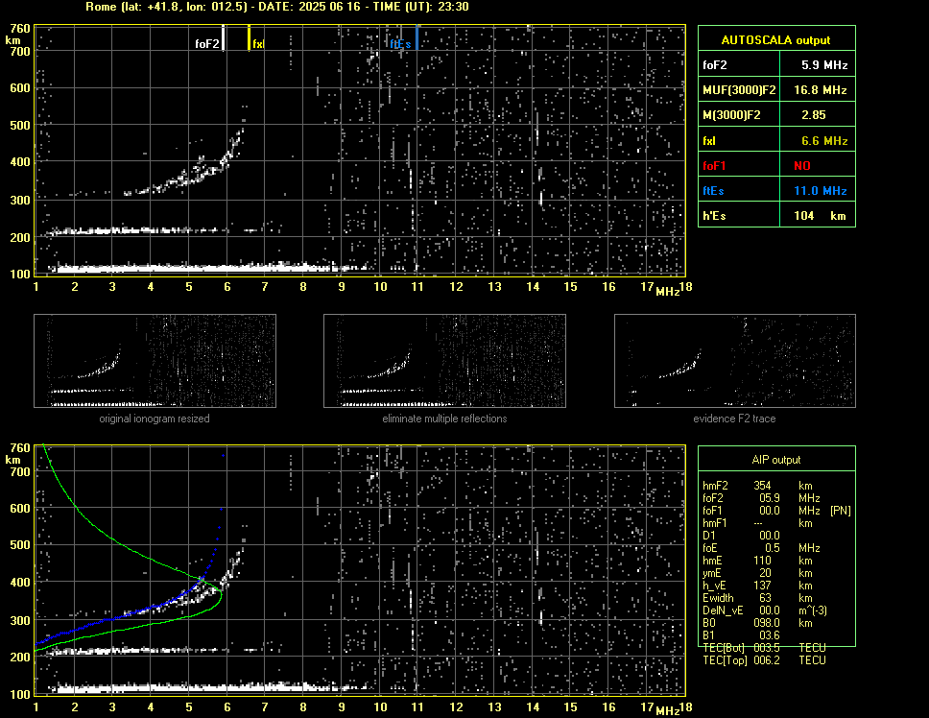
Task: Click the ymE value '20'
Action: click(x=765, y=573)
